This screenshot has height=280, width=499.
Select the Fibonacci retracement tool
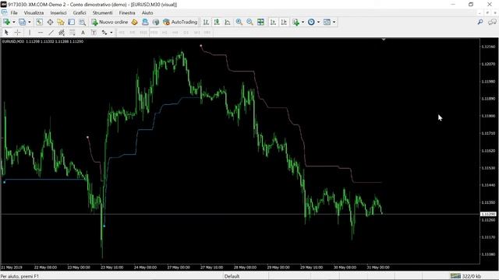pyautogui.click(x=73, y=33)
